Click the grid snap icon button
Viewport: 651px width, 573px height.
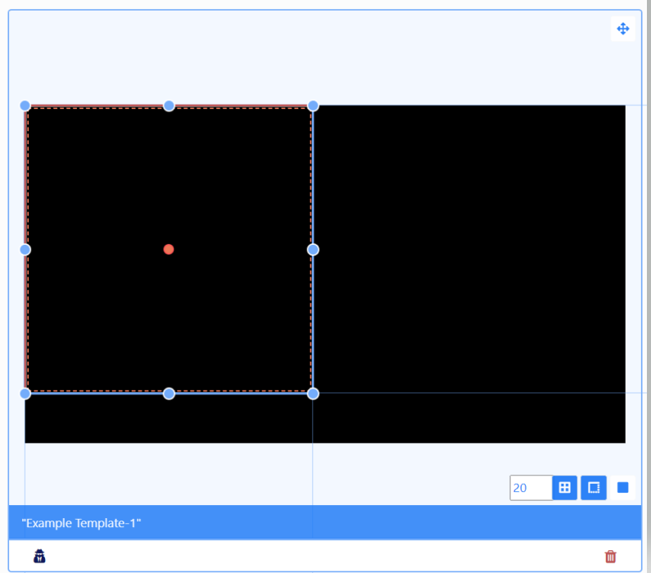(564, 488)
